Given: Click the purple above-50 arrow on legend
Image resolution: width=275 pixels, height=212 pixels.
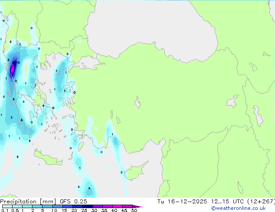Looking at the screenshot, I should click(x=137, y=206).
